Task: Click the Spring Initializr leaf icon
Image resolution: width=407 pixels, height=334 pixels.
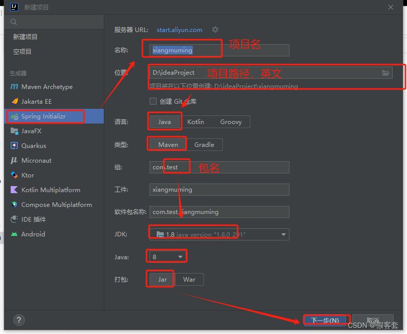Action: [15, 116]
